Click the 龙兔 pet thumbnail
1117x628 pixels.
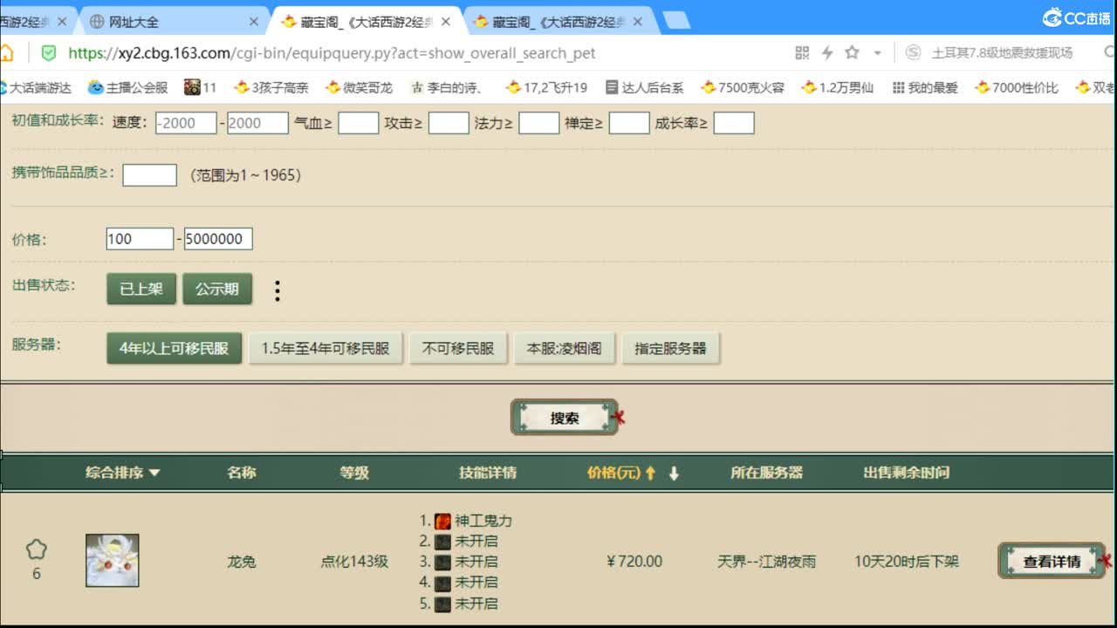click(113, 561)
